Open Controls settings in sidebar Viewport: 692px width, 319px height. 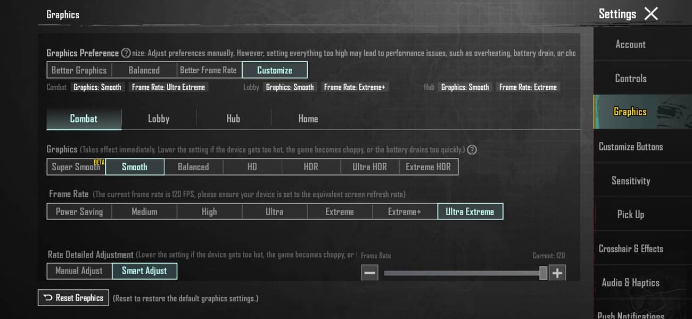(x=631, y=78)
